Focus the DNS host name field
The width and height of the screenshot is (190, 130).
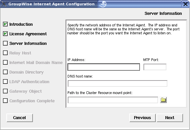coord(118,83)
